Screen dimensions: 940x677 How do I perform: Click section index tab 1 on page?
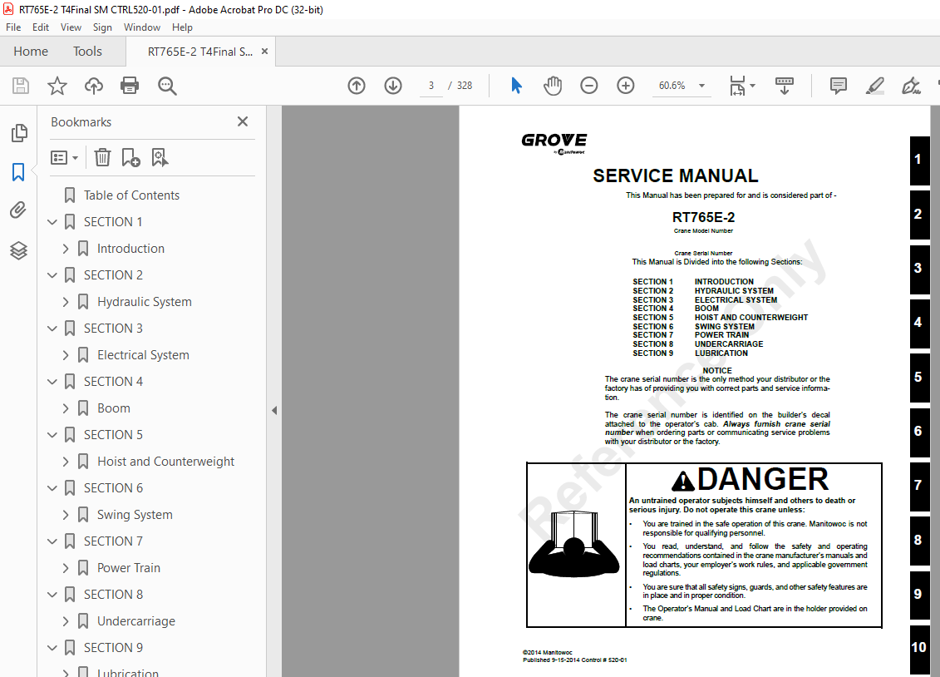919,161
